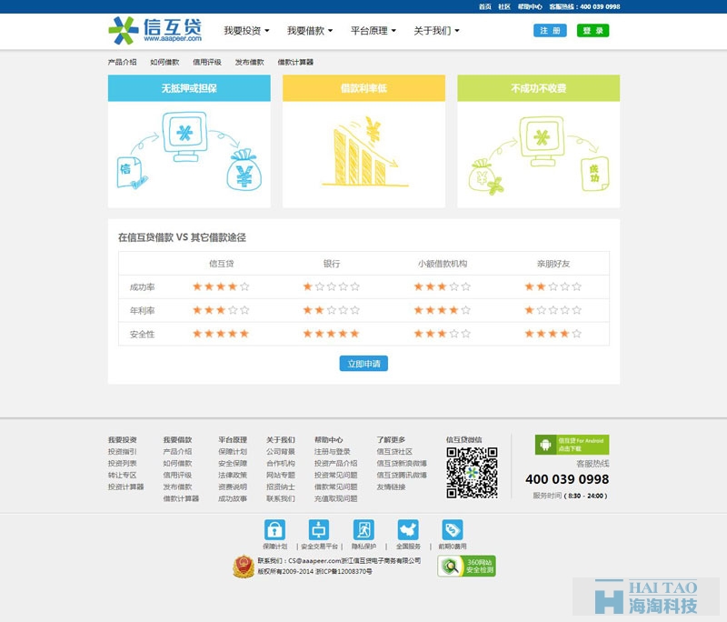Click the police registration badge icon
Screen dimensions: 727x622
coord(244,567)
